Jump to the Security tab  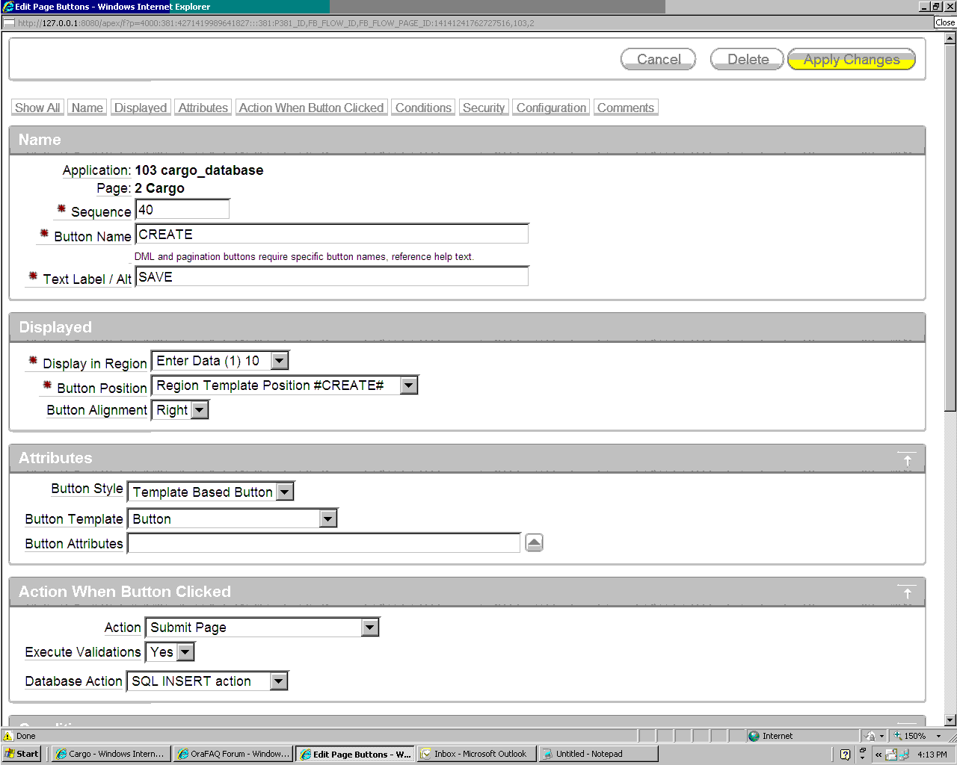(x=484, y=108)
